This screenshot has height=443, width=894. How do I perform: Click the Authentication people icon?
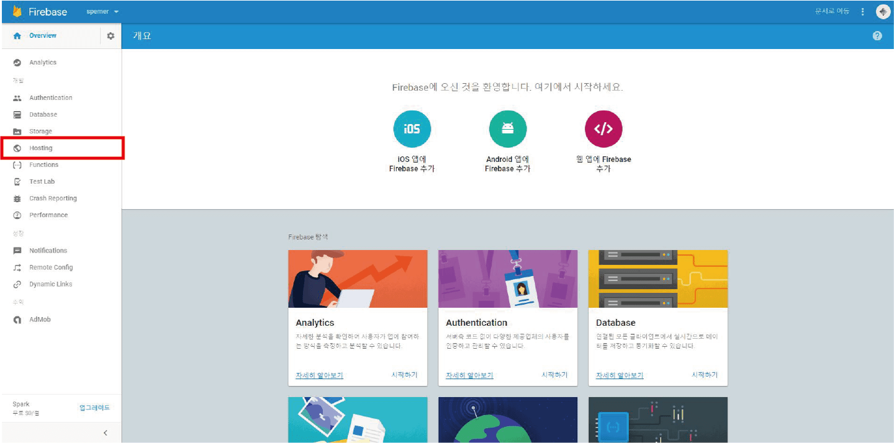(x=17, y=98)
